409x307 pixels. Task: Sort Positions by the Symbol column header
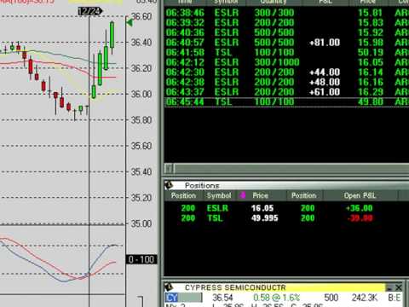219,195
